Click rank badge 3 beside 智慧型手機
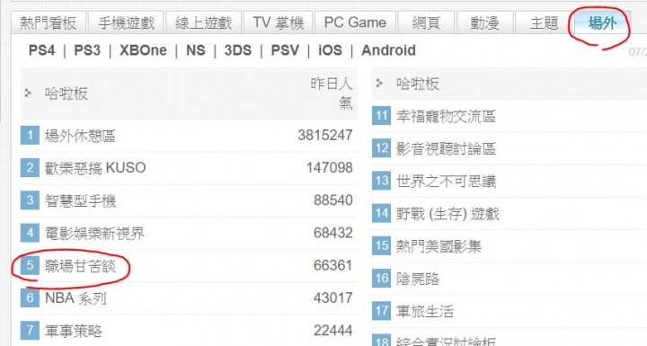647x346 pixels. (30, 200)
